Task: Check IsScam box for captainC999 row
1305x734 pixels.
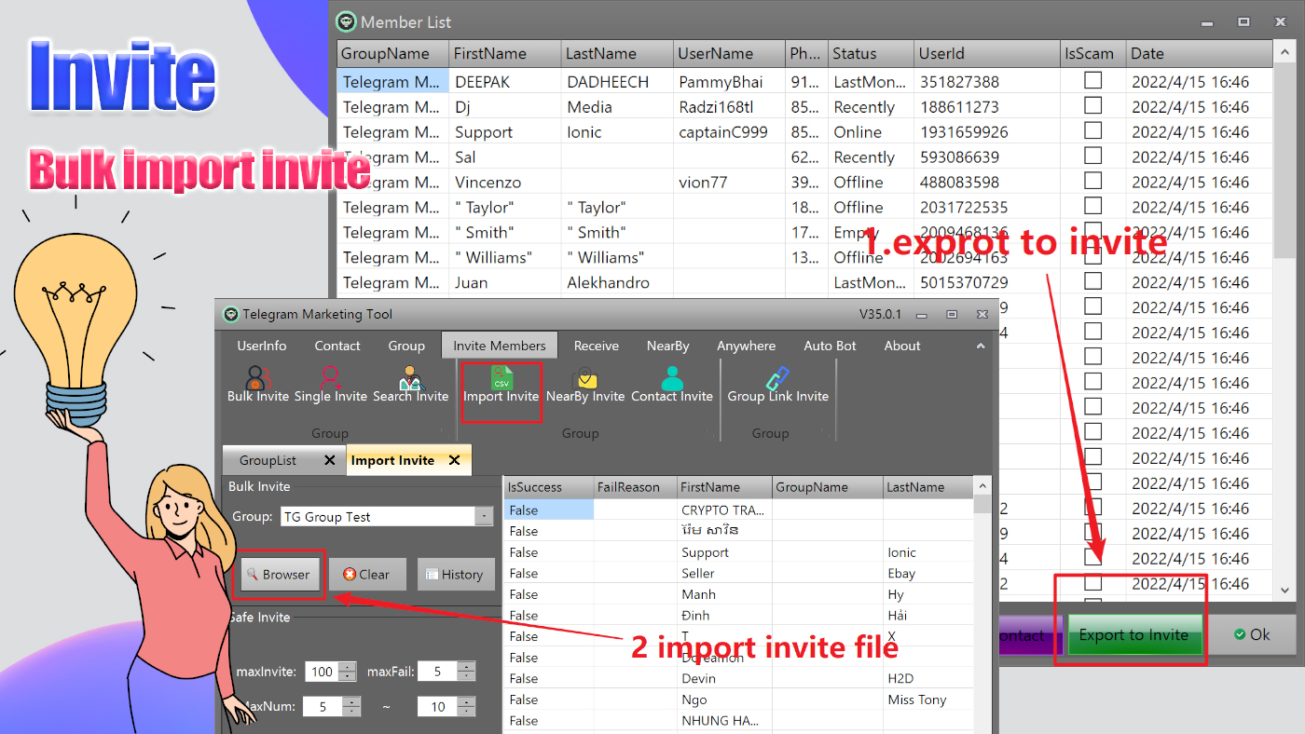Action: click(1092, 131)
